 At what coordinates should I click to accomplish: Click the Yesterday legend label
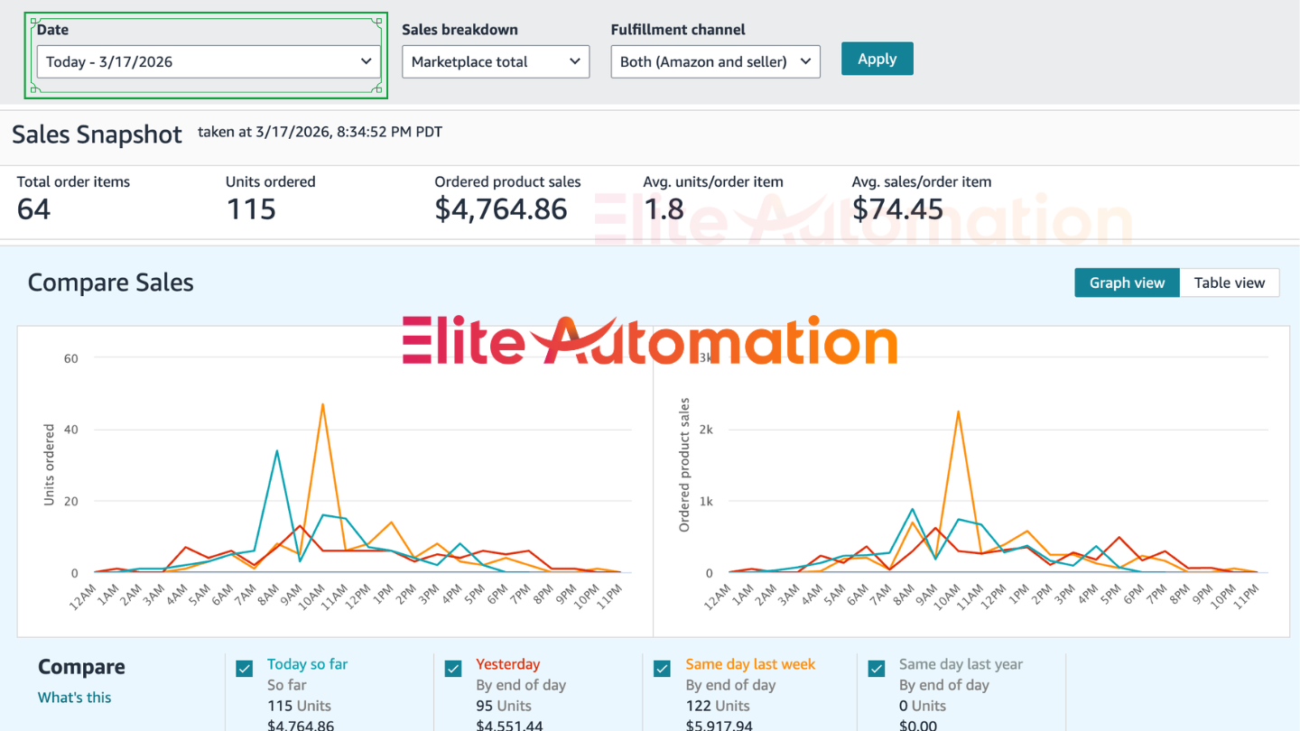point(507,664)
